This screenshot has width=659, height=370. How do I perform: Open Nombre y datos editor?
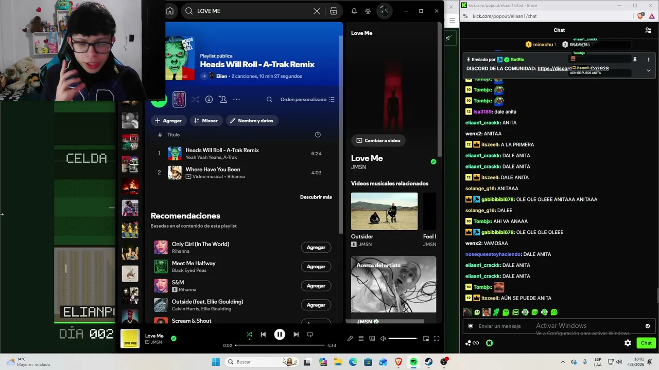252,120
